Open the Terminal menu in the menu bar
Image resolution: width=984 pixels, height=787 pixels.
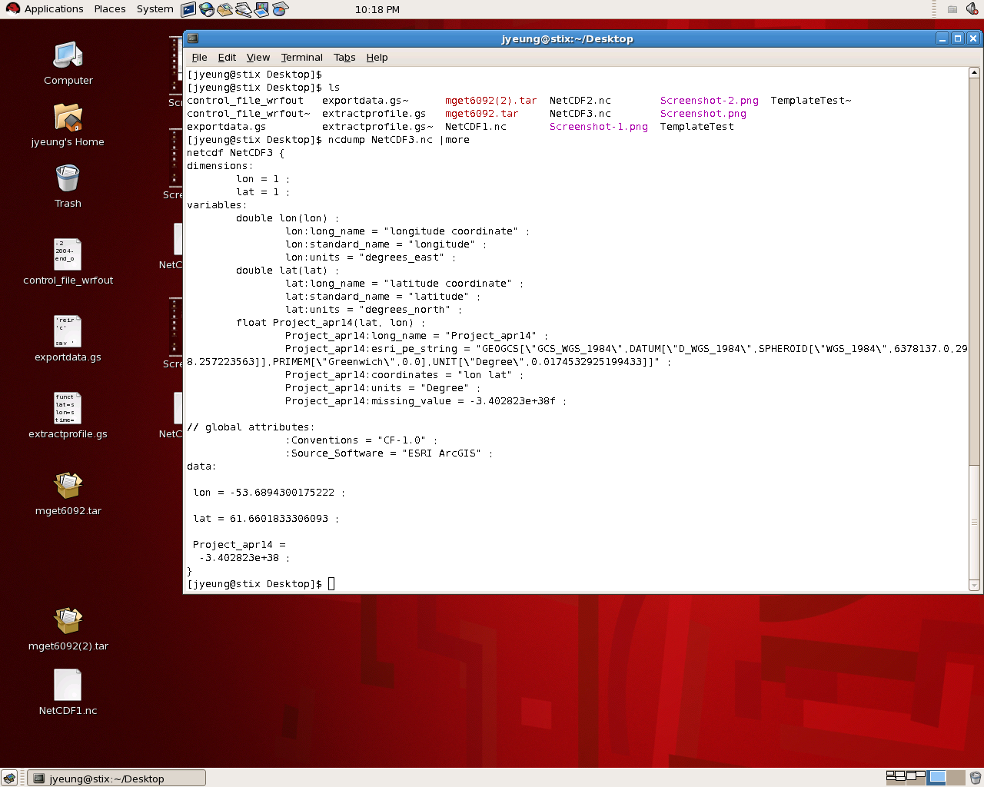coord(301,58)
